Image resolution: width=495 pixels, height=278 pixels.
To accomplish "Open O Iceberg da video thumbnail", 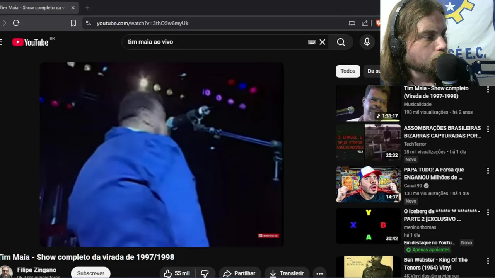I will click(x=368, y=226).
